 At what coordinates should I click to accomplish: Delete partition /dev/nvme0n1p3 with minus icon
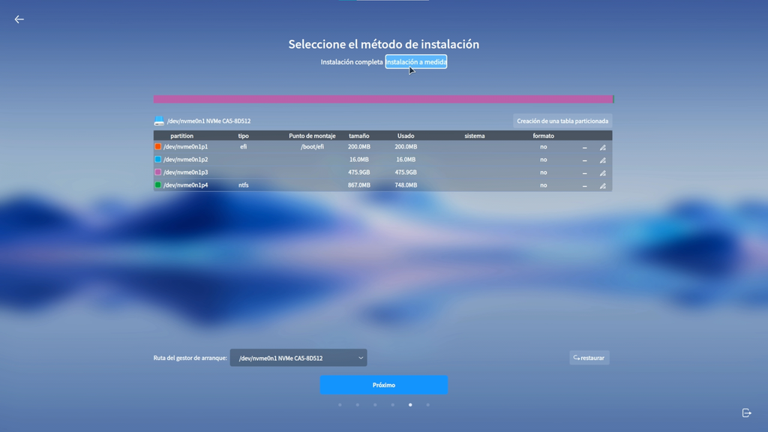tap(584, 172)
